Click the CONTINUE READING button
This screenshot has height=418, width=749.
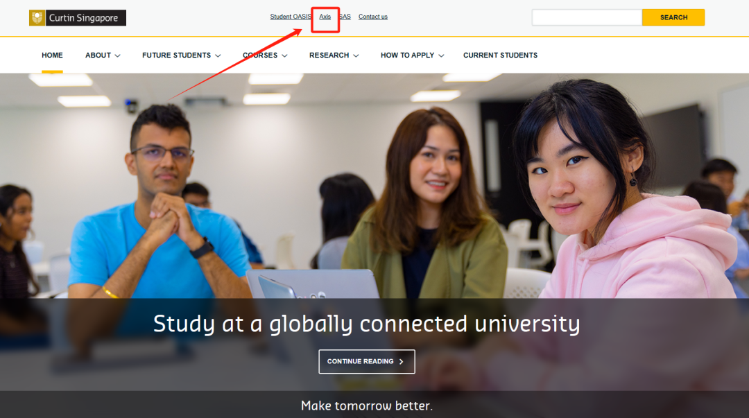click(x=366, y=361)
